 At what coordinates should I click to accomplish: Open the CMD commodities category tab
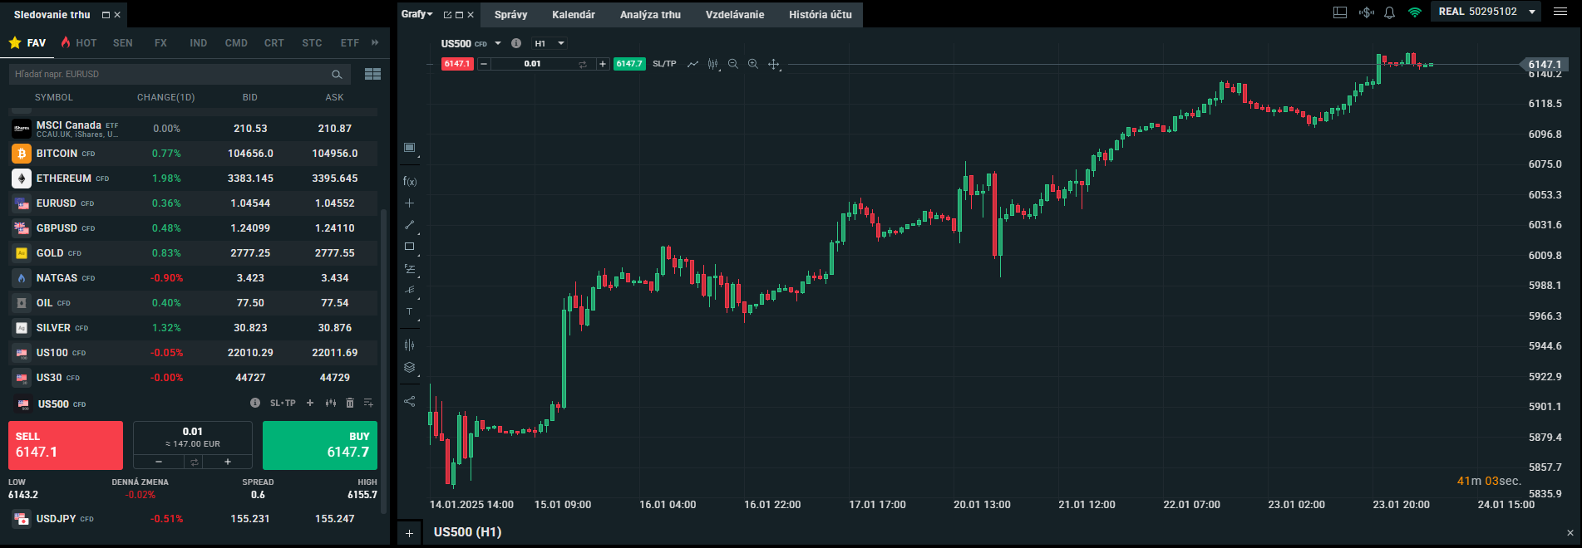(x=236, y=43)
